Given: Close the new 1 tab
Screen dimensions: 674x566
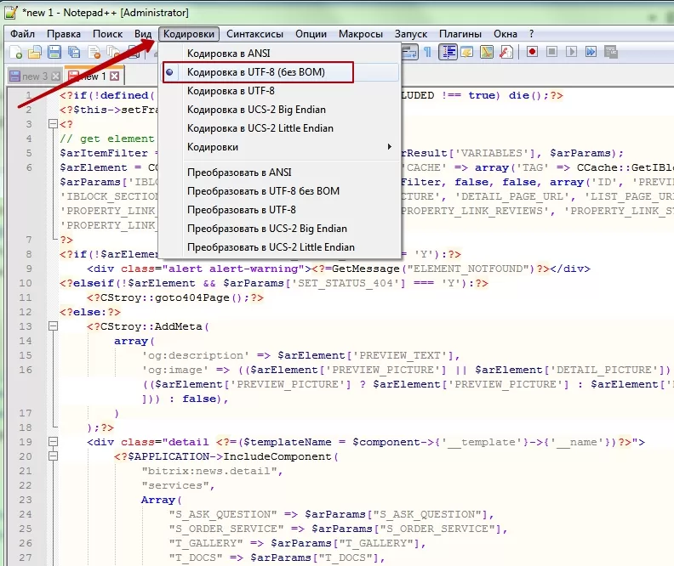Looking at the screenshot, I should coord(114,76).
